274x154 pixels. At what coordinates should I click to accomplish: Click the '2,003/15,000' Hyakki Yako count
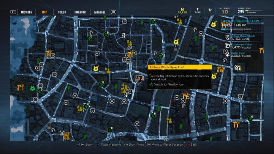(x=241, y=56)
